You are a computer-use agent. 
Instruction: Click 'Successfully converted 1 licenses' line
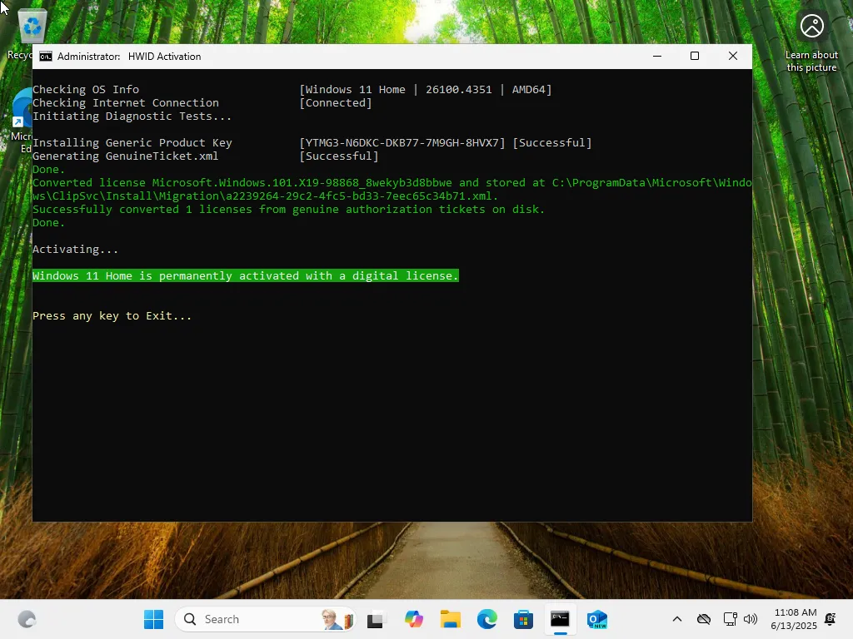pyautogui.click(x=288, y=209)
